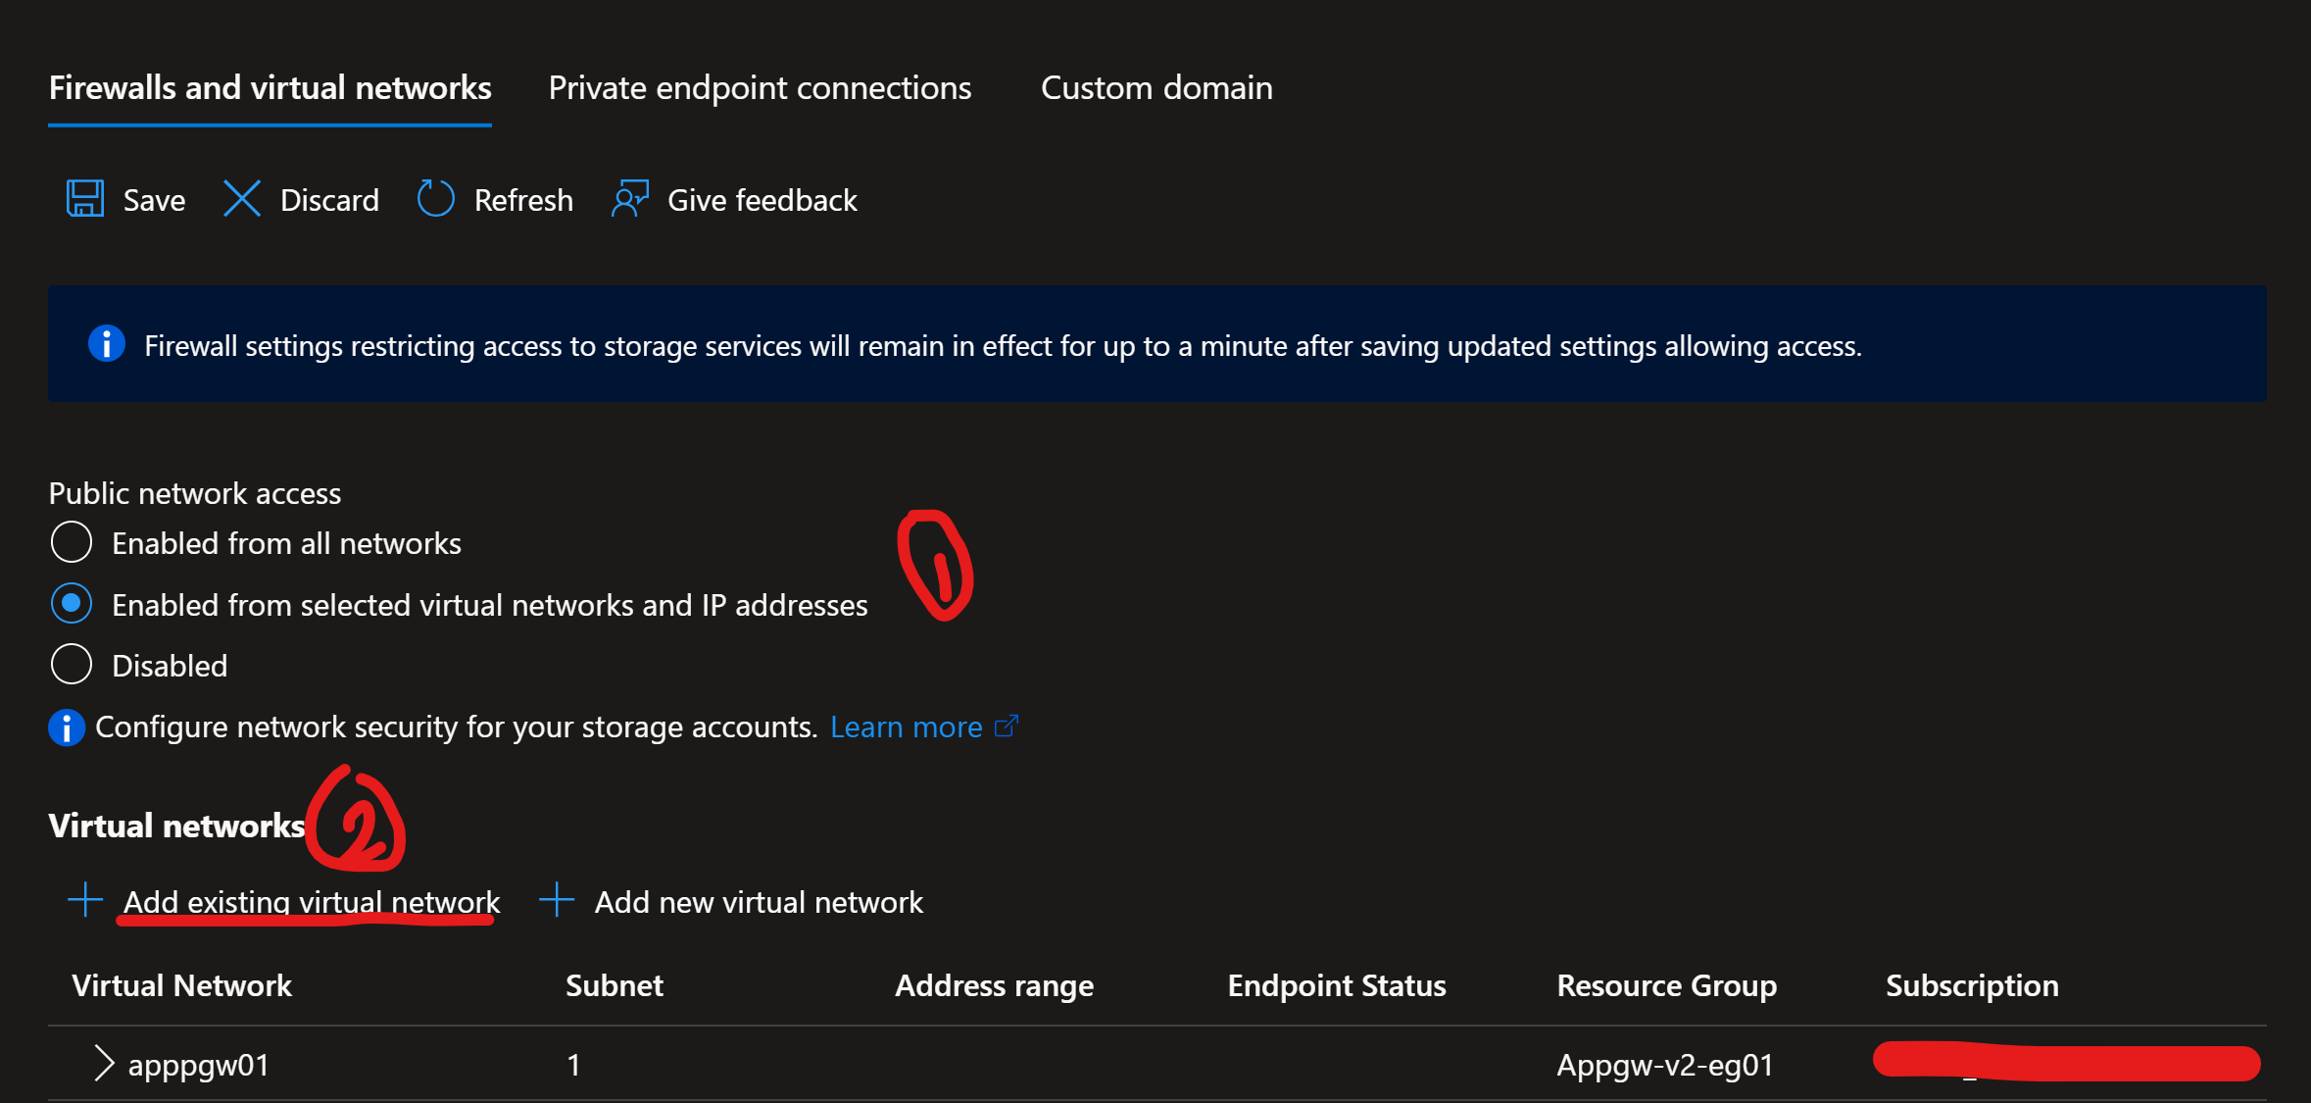Switch to Custom domain tab
Viewport: 2311px width, 1103px height.
(x=1156, y=88)
